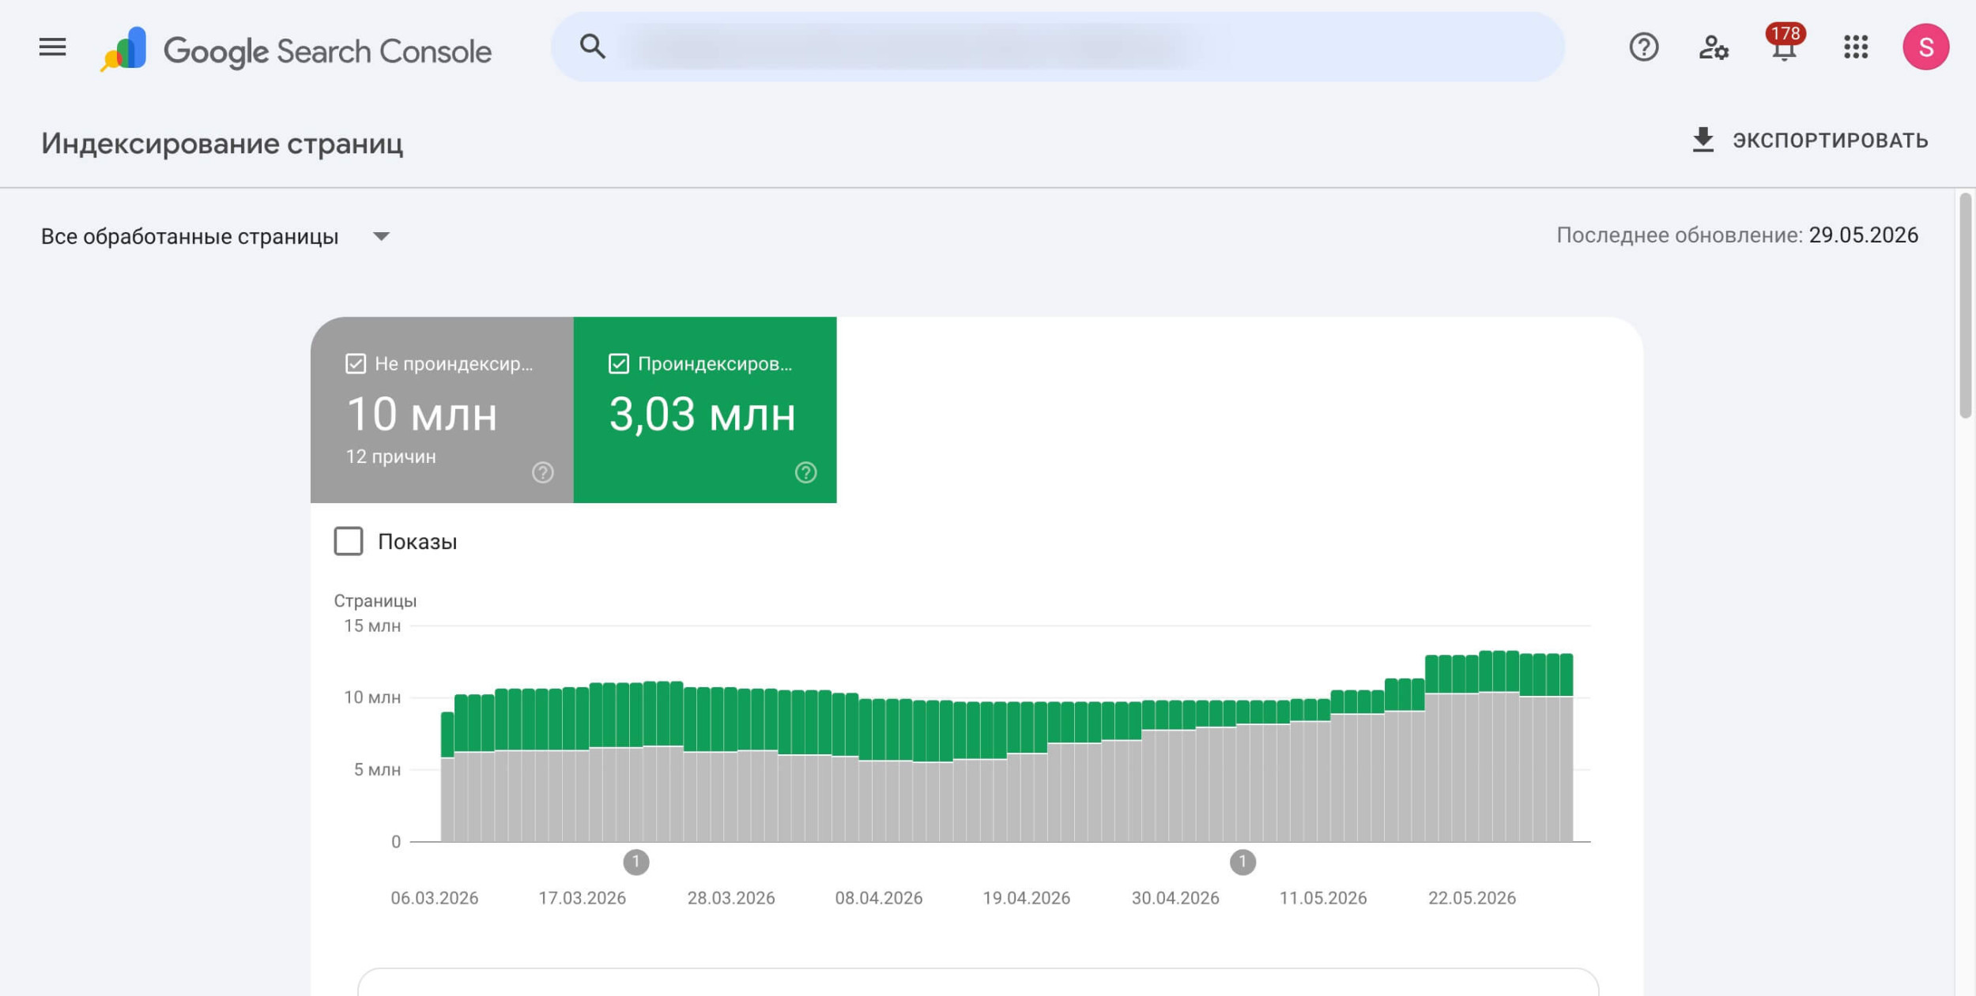
Task: Click the Google Search Console logo
Action: pos(296,50)
